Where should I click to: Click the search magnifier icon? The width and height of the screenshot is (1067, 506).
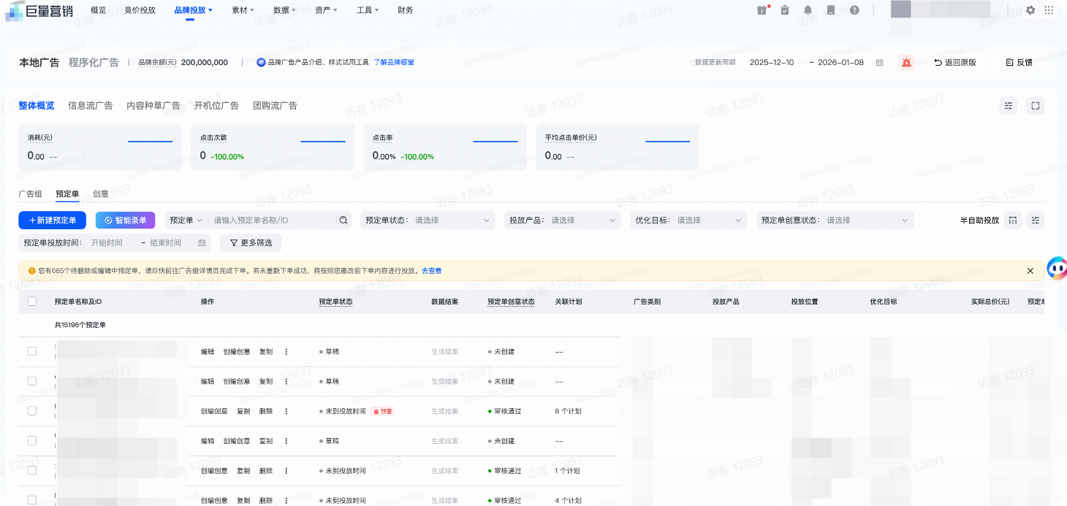pos(343,220)
